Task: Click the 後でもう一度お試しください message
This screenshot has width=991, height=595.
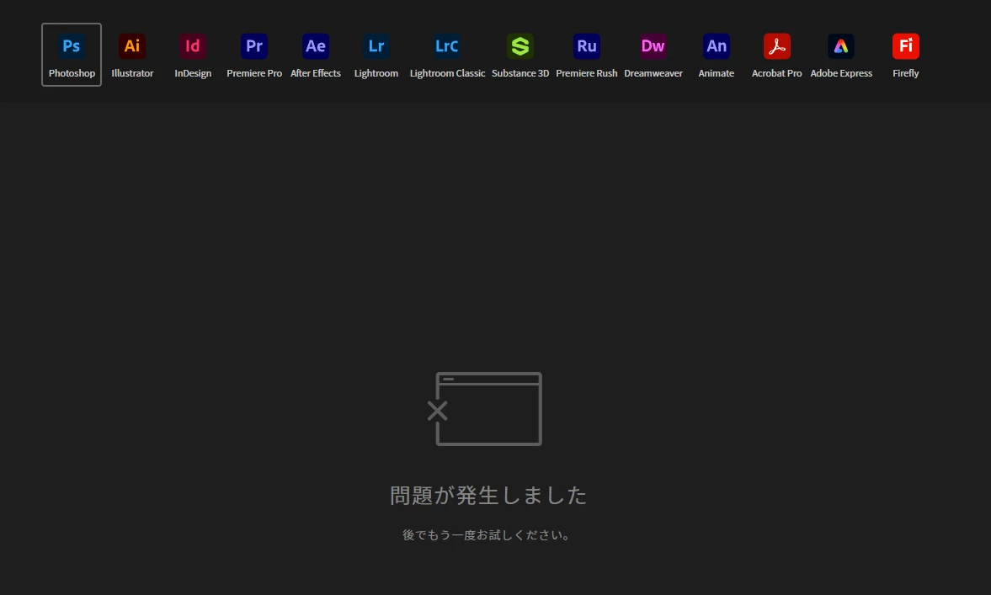Action: (x=487, y=535)
